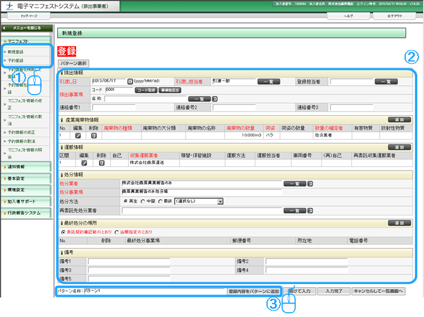Click the 入力完了 button
Screen dimensions: 424x317
[x=334, y=291]
